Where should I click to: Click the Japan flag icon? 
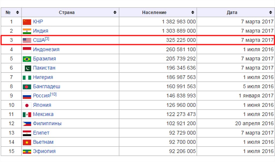pos(27,105)
